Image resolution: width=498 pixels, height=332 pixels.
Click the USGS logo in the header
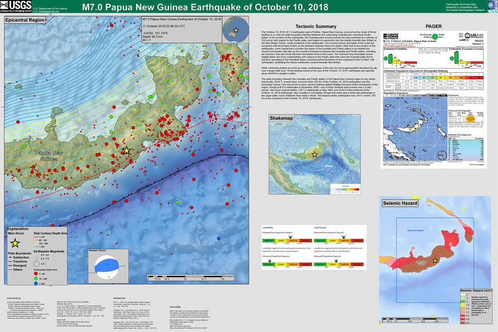17,7
